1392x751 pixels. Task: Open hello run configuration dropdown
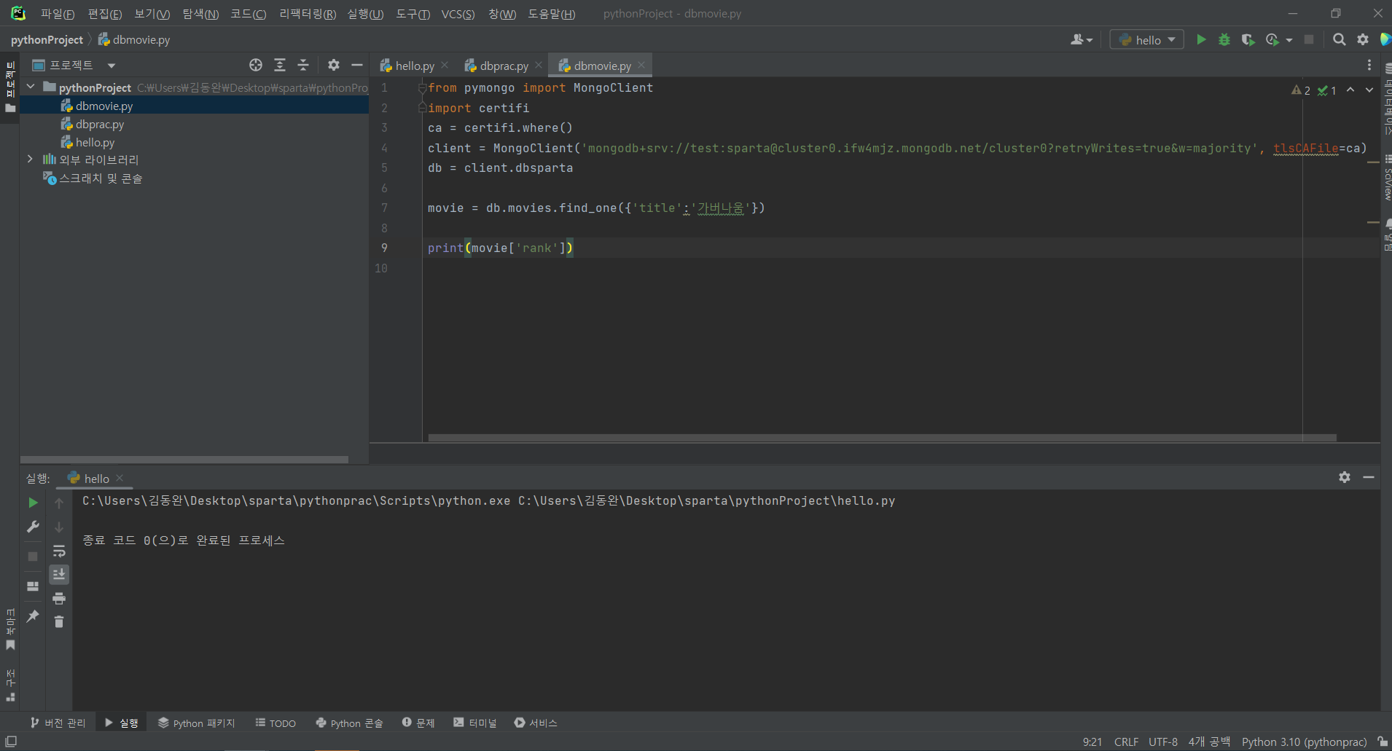(1146, 39)
